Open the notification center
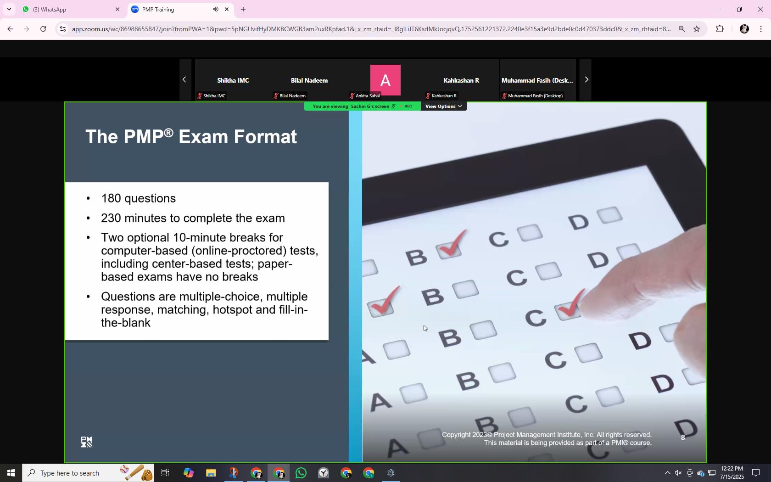The width and height of the screenshot is (771, 482). [x=756, y=473]
